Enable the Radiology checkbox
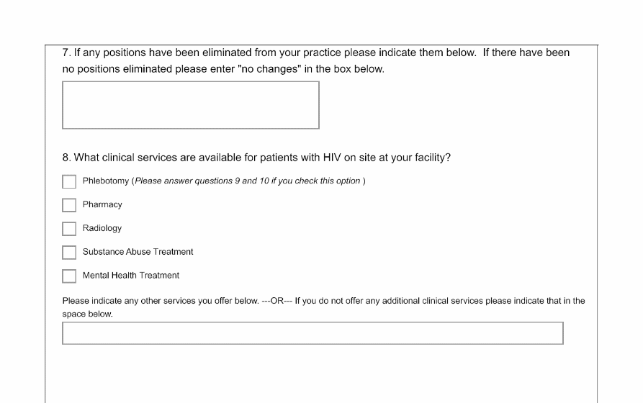The image size is (643, 403). pos(69,229)
